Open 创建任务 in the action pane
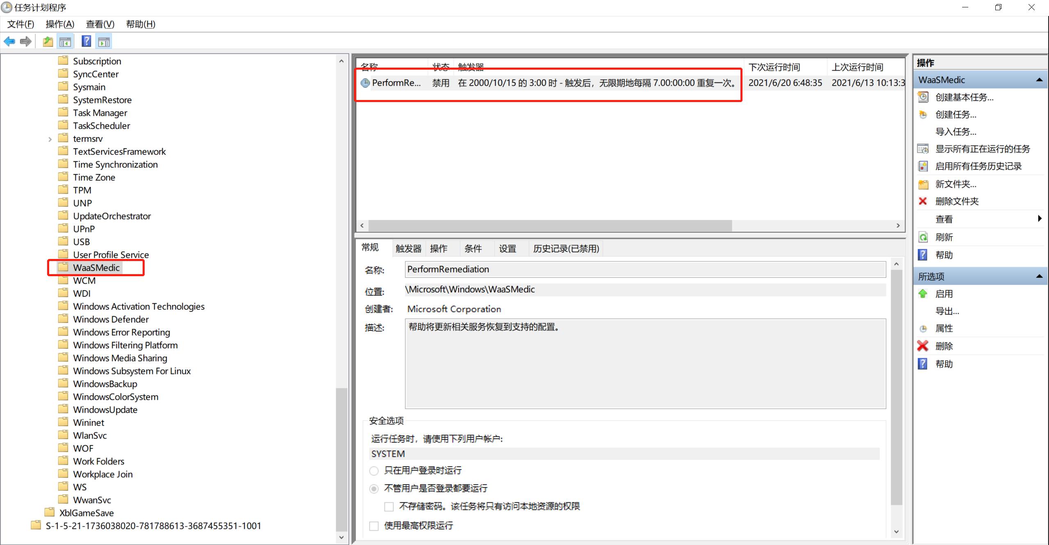Screen dimensions: 1049x545 click(956, 115)
